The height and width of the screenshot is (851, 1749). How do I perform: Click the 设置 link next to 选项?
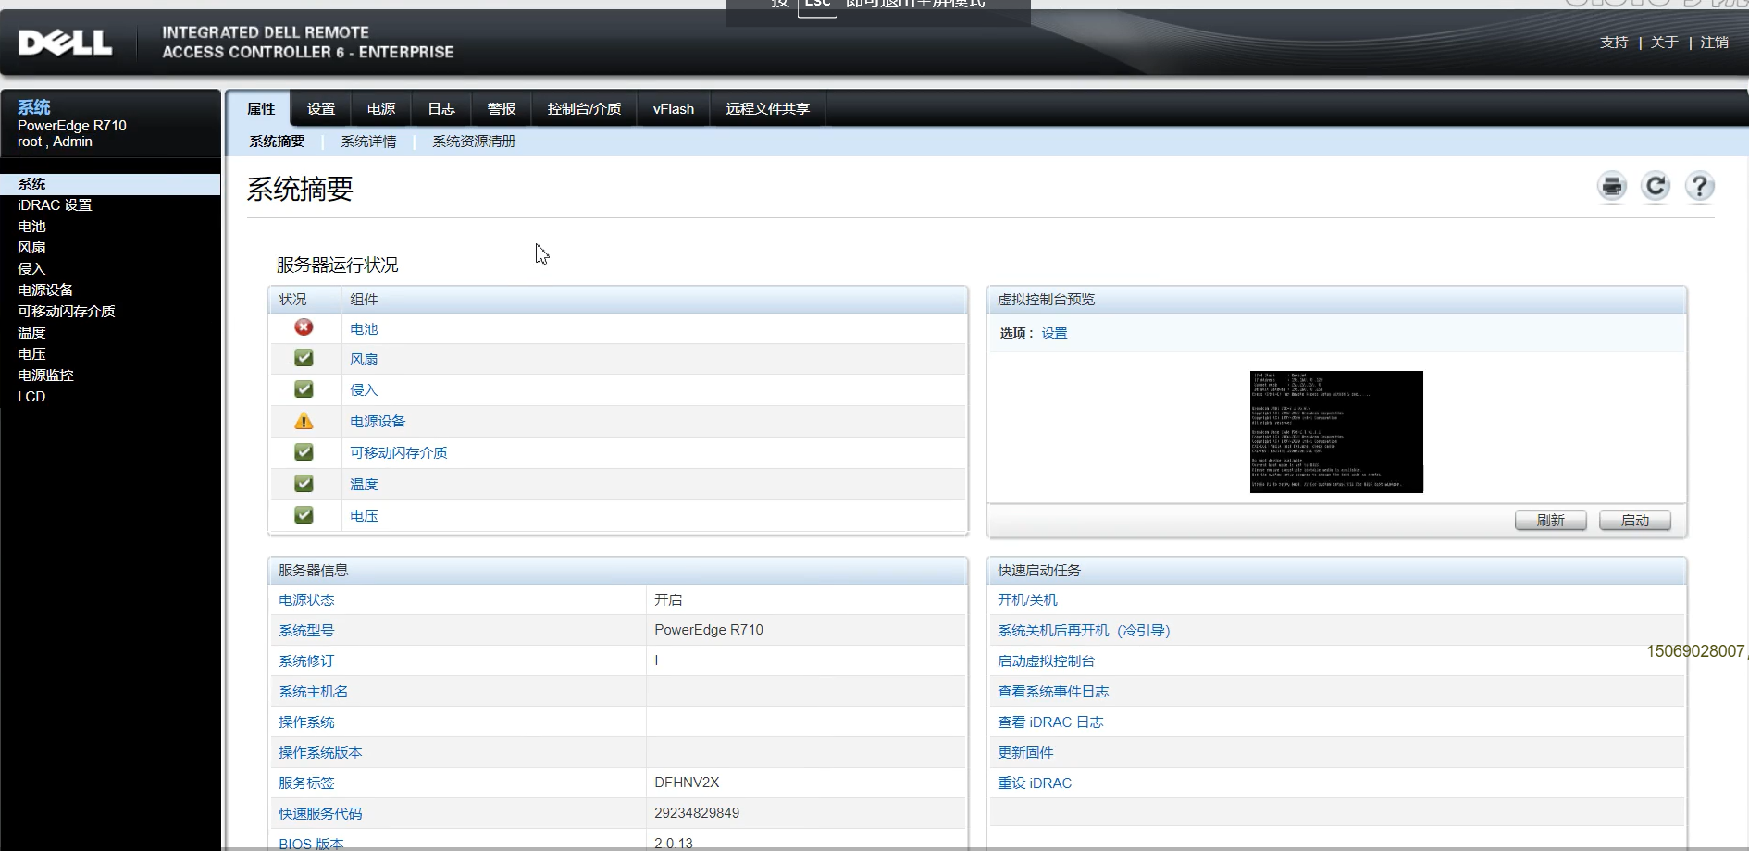1054,333
